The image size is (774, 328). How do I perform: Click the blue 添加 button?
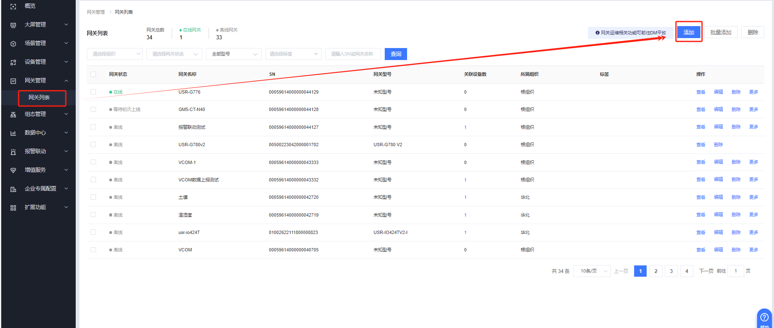click(688, 32)
